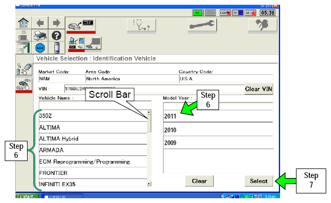Image resolution: width=331 pixels, height=203 pixels.
Task: Click the vehicle list scroll up arrow
Action: (x=149, y=112)
